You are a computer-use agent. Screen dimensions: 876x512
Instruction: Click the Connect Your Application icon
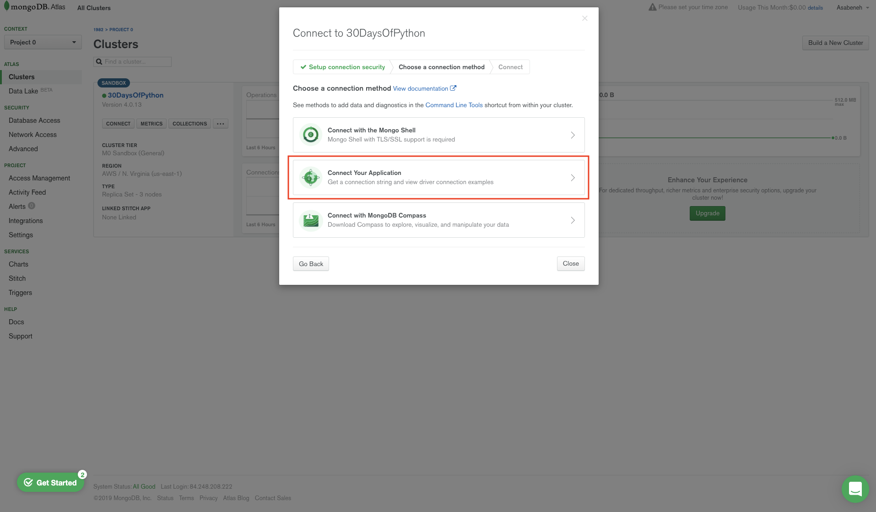[311, 177]
